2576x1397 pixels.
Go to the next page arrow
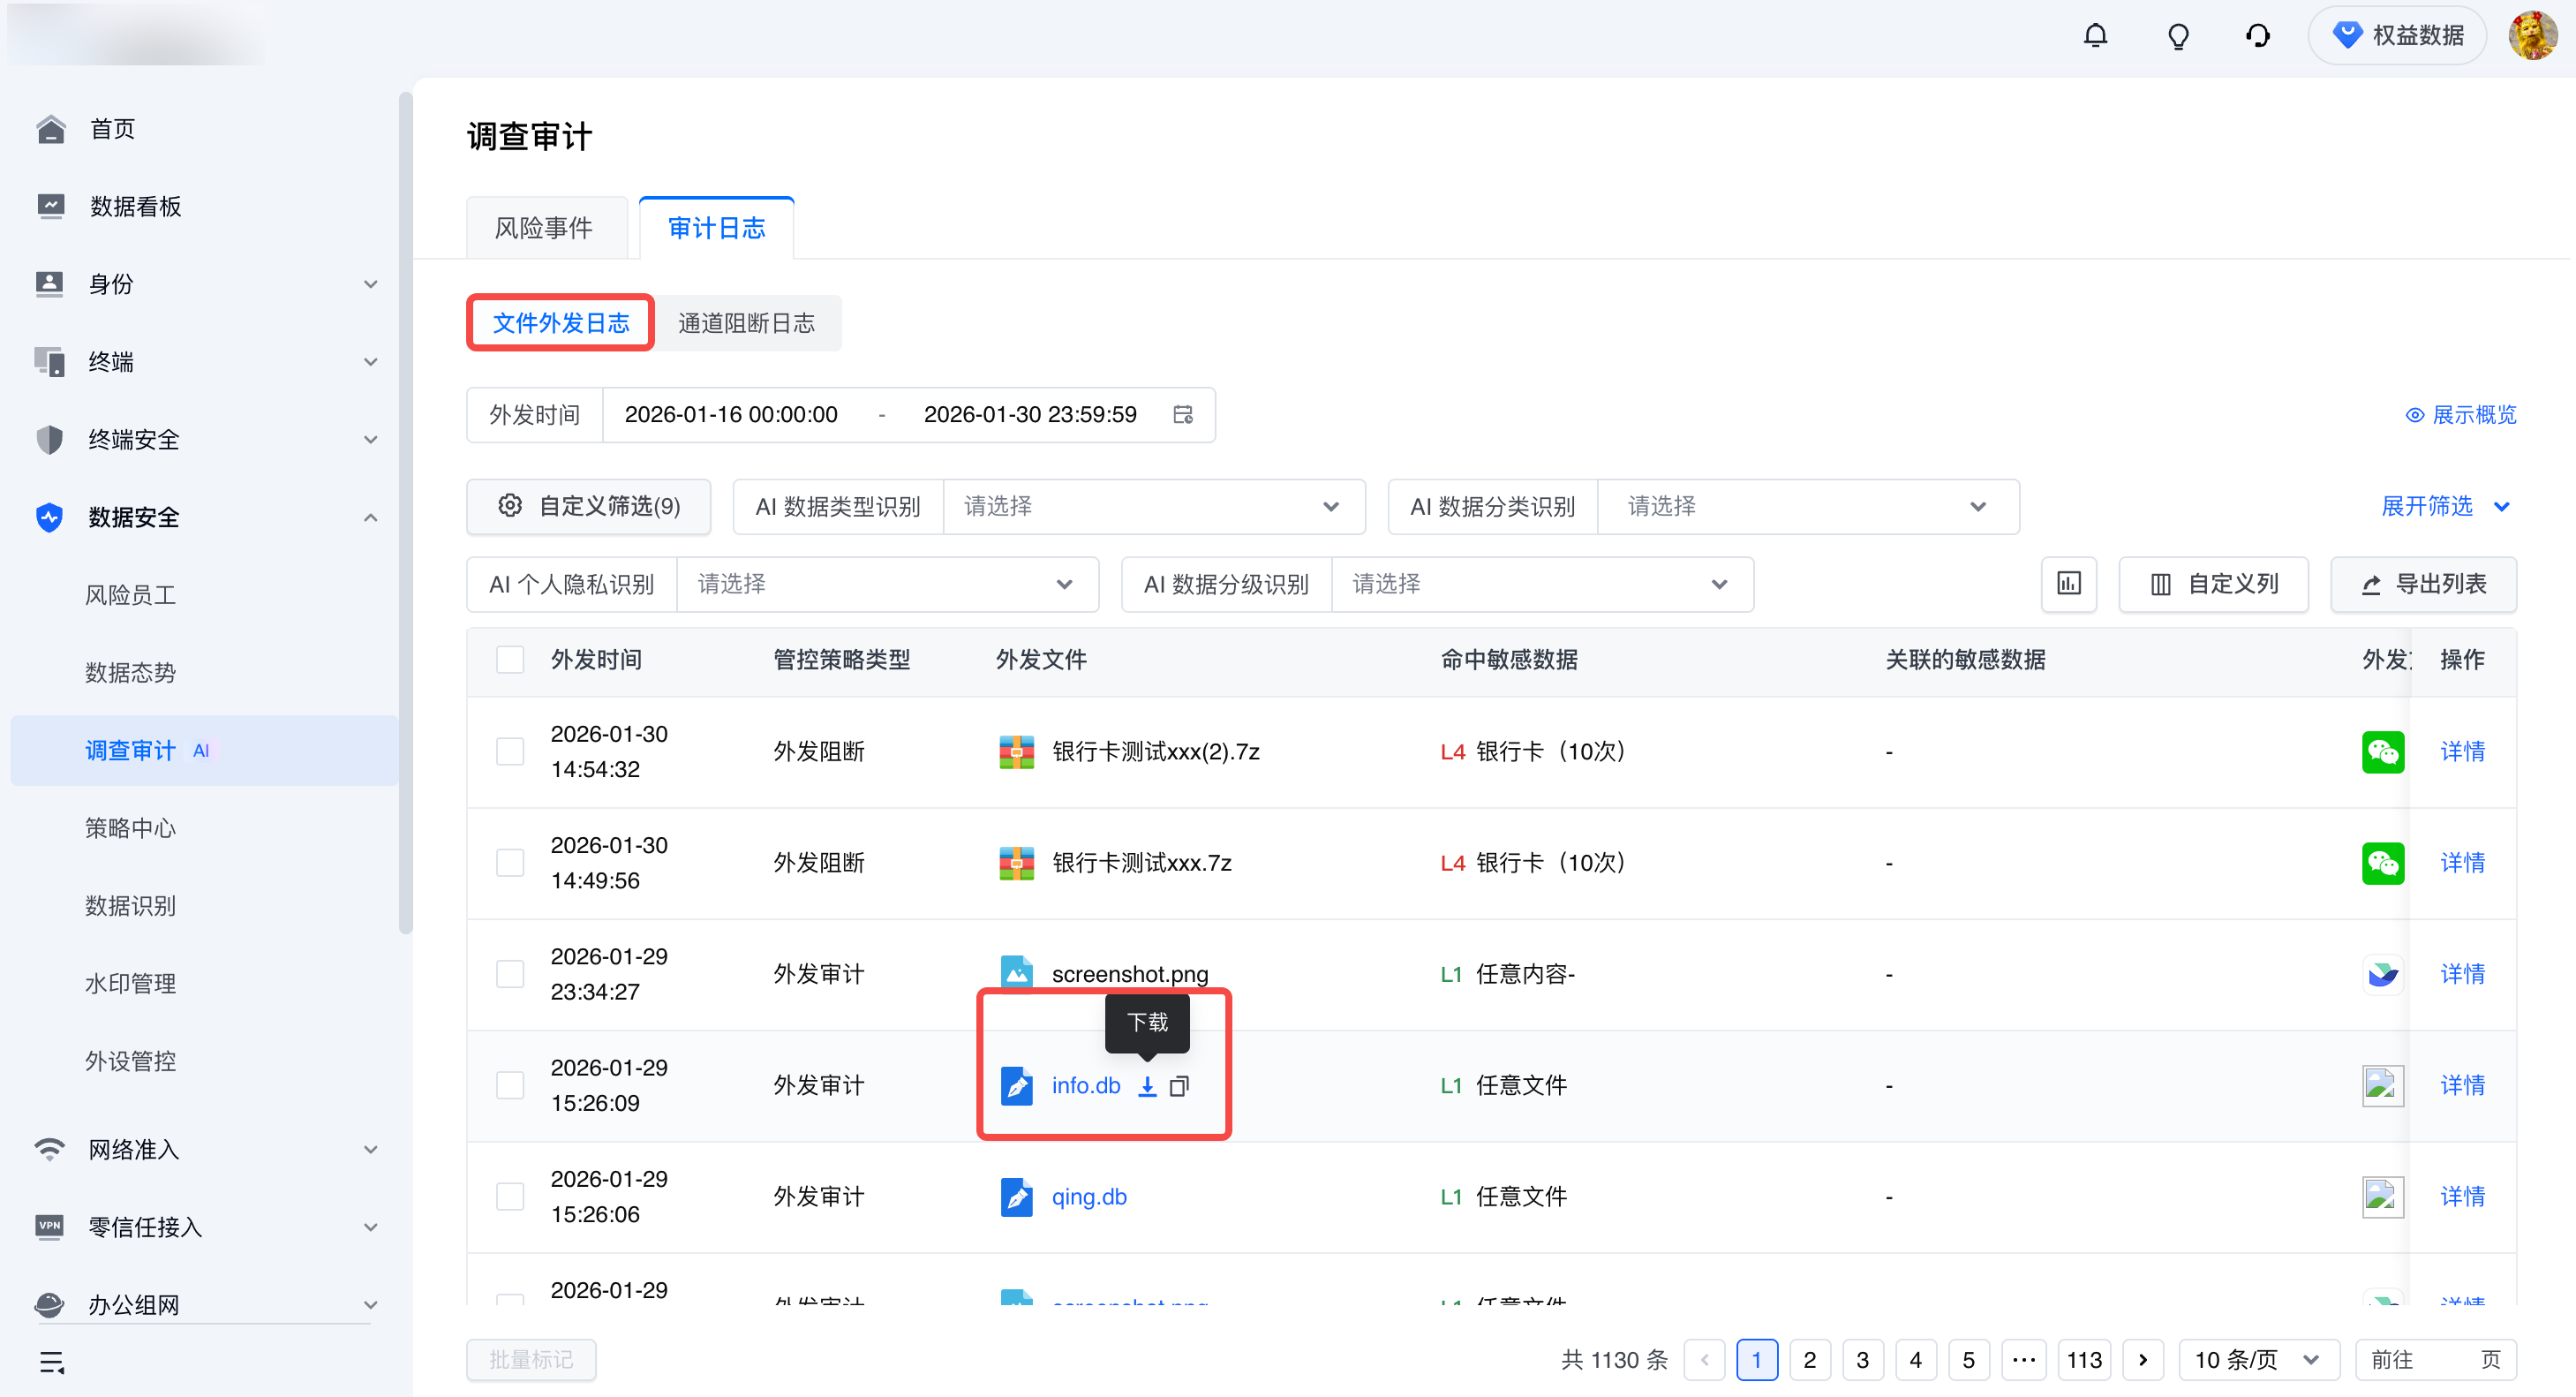(2143, 1360)
